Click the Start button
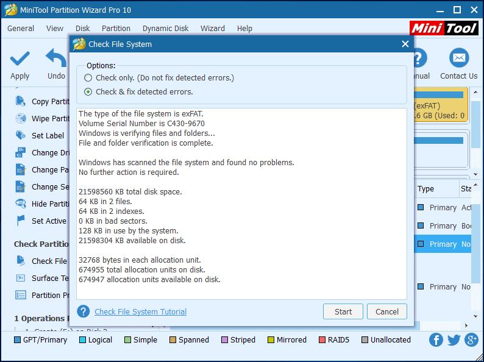Screen dimensions: 484x362 343,311
